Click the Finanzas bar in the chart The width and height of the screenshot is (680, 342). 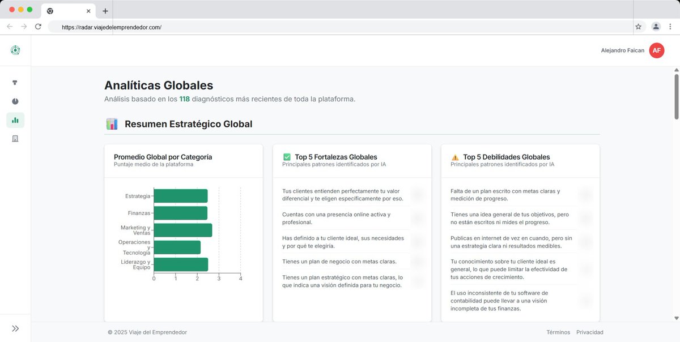(181, 213)
